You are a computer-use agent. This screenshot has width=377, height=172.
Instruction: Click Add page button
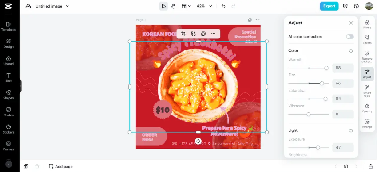60,167
